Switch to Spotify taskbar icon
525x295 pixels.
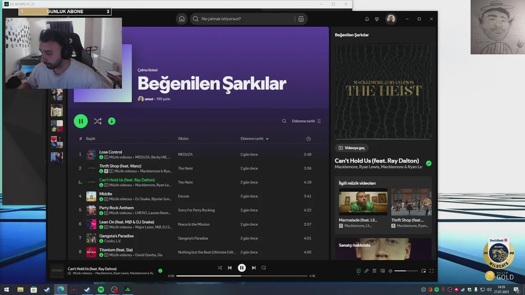point(101,290)
